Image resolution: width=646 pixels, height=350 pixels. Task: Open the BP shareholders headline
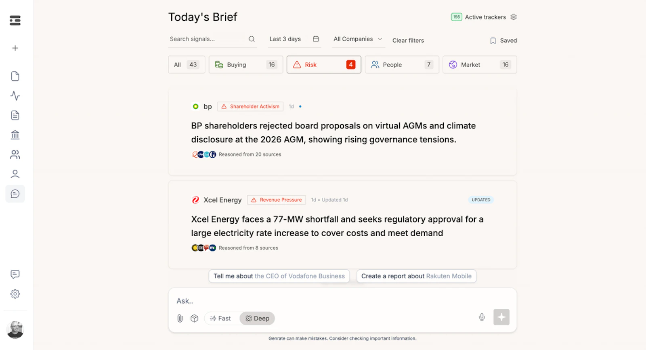(x=333, y=133)
